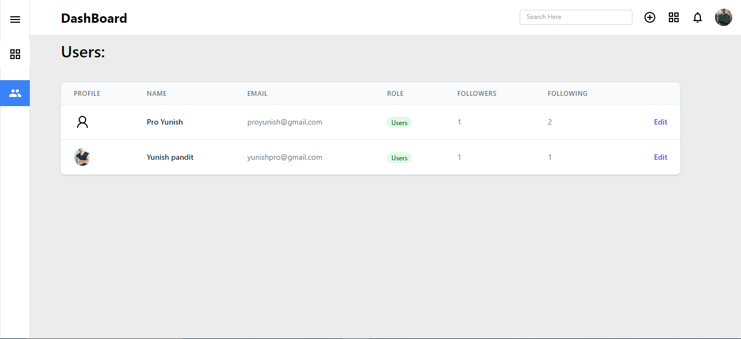Image resolution: width=741 pixels, height=339 pixels.
Task: Sort by the ROLE column header
Action: click(x=395, y=93)
